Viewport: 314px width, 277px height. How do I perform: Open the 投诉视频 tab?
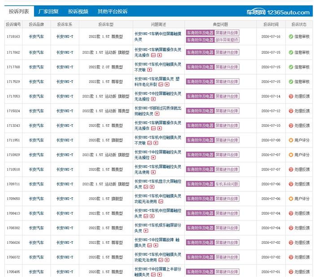click(78, 11)
